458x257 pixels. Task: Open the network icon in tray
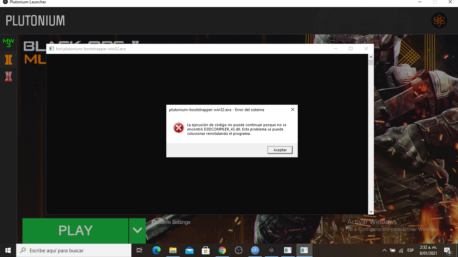401,250
